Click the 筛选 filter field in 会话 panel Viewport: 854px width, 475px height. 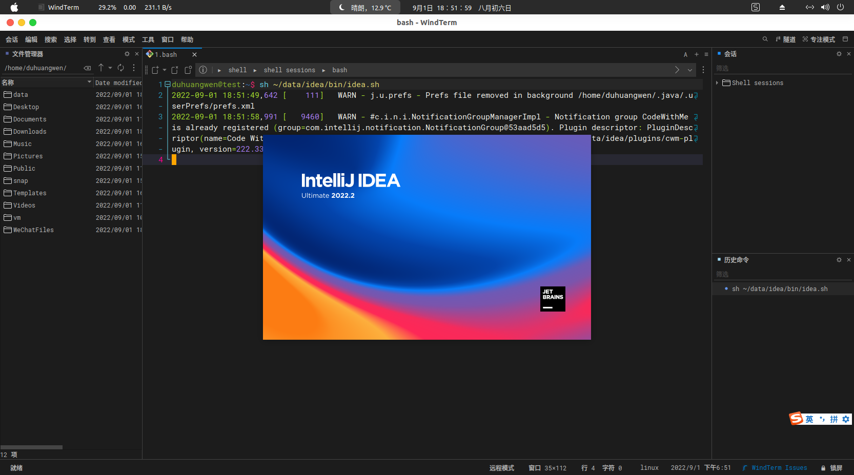click(x=783, y=68)
